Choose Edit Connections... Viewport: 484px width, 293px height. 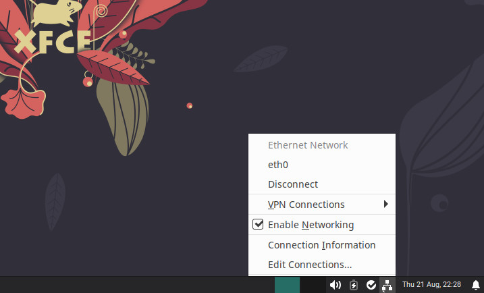coord(310,265)
